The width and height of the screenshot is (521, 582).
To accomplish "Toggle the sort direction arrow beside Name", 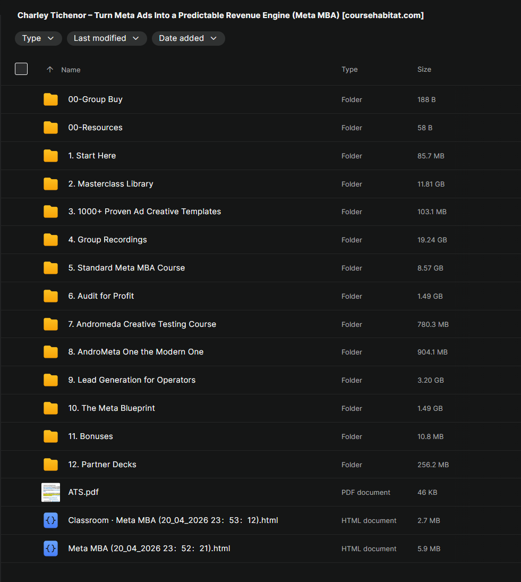I will [x=50, y=70].
